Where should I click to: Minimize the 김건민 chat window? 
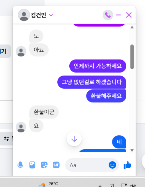(x=118, y=15)
